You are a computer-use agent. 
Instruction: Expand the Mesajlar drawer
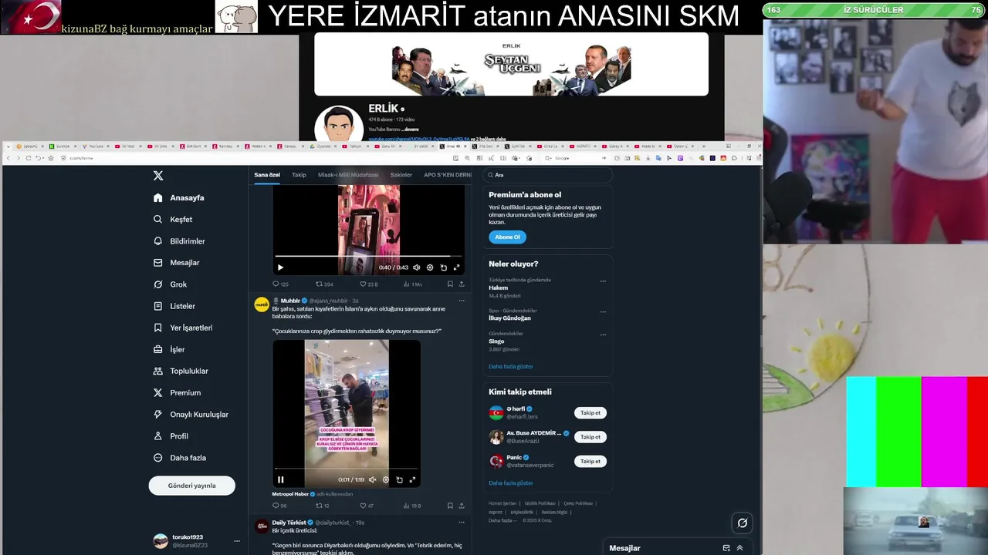739,548
